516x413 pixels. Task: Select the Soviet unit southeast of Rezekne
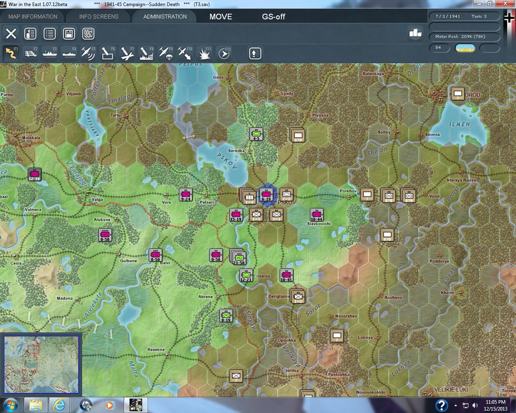[236, 376]
